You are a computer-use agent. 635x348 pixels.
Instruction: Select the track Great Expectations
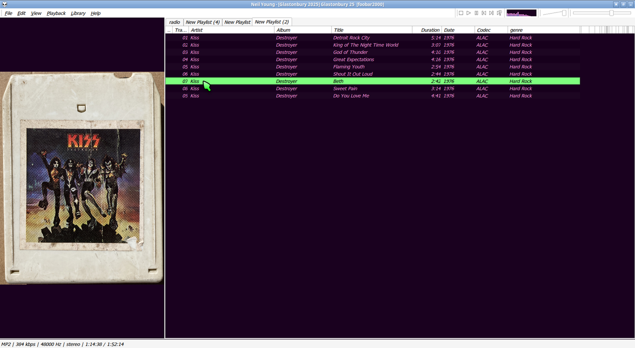pos(373,59)
